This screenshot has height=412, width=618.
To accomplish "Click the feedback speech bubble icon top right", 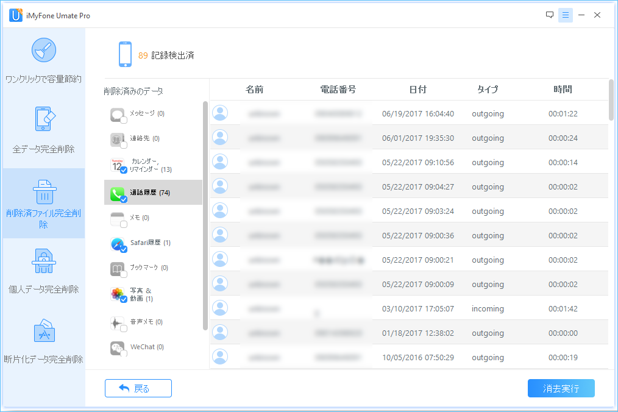I will [x=550, y=15].
